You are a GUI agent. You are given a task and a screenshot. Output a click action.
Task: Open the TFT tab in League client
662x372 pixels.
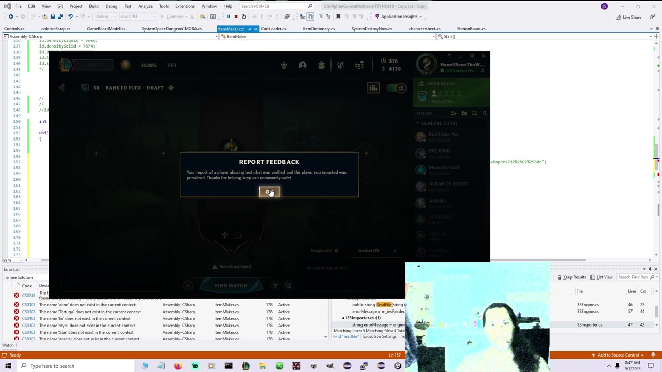click(172, 65)
